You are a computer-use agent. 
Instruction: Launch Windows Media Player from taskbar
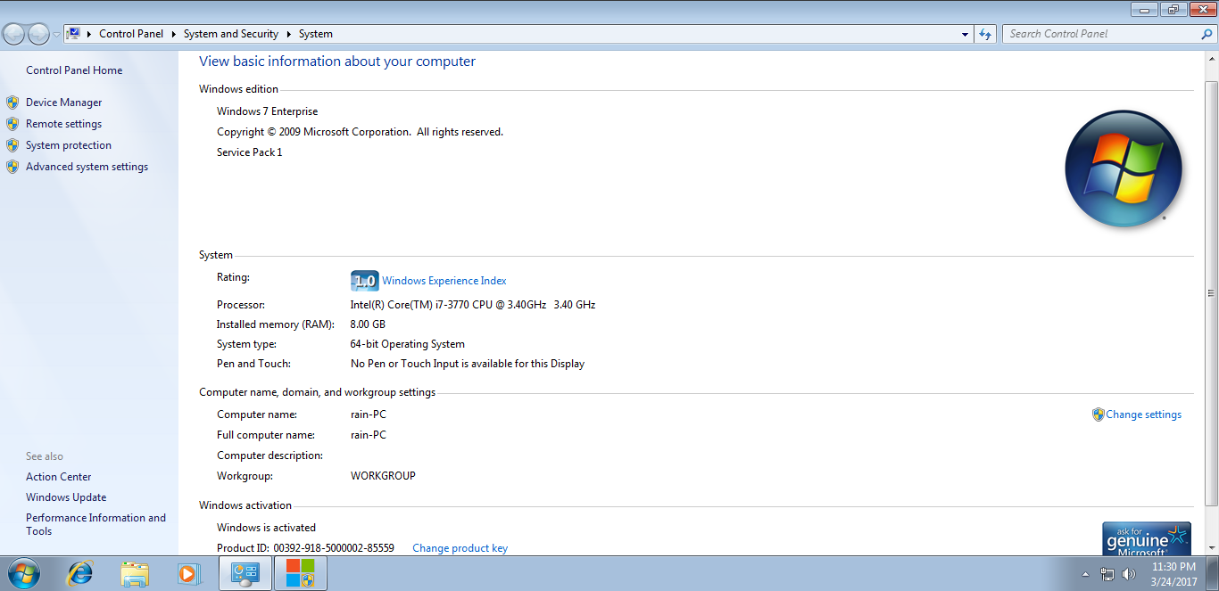pyautogui.click(x=188, y=573)
